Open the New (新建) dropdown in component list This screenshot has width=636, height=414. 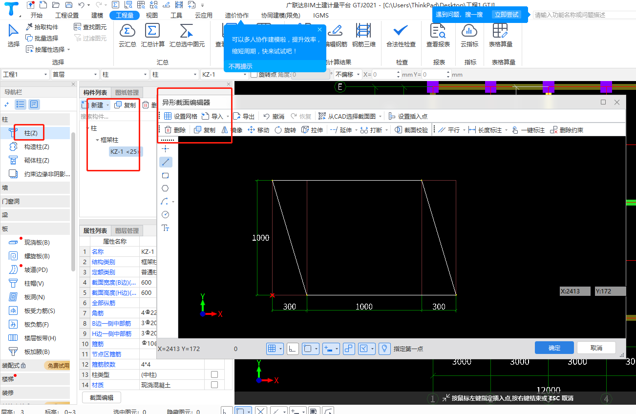pos(107,105)
